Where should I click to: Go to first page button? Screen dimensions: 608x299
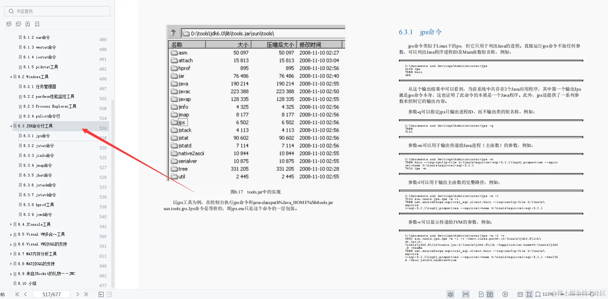[x=17, y=294]
